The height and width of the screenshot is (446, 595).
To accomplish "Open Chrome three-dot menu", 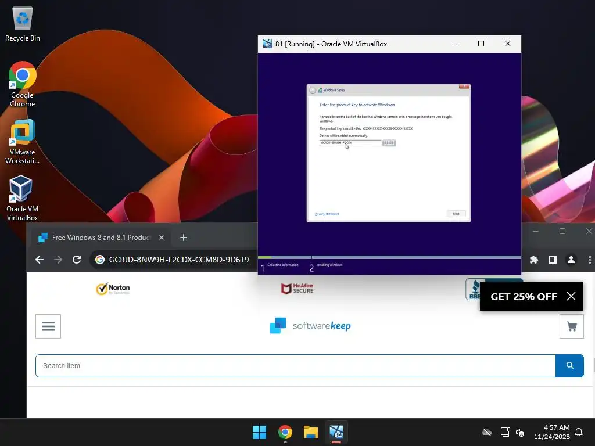I will tap(590, 260).
